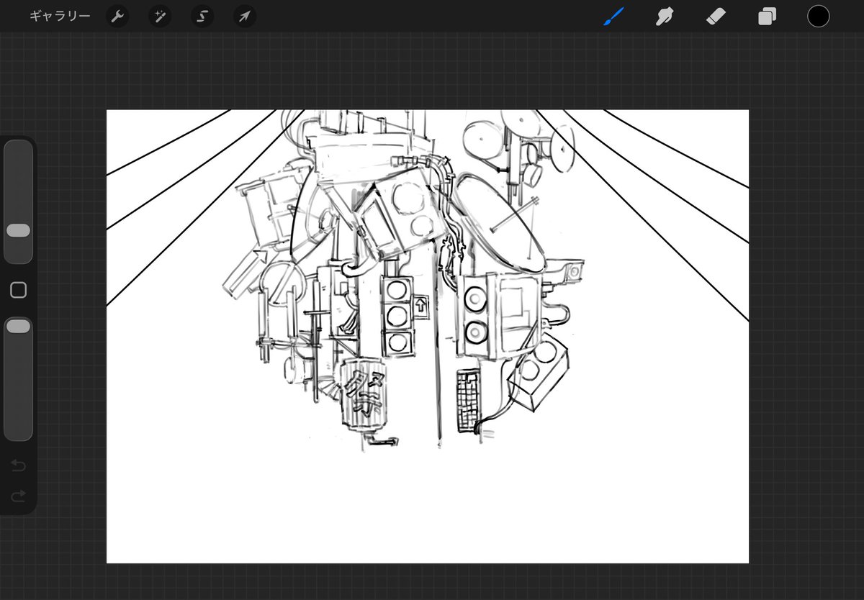
Task: Open the Adjustments magic wand menu
Action: coord(160,17)
